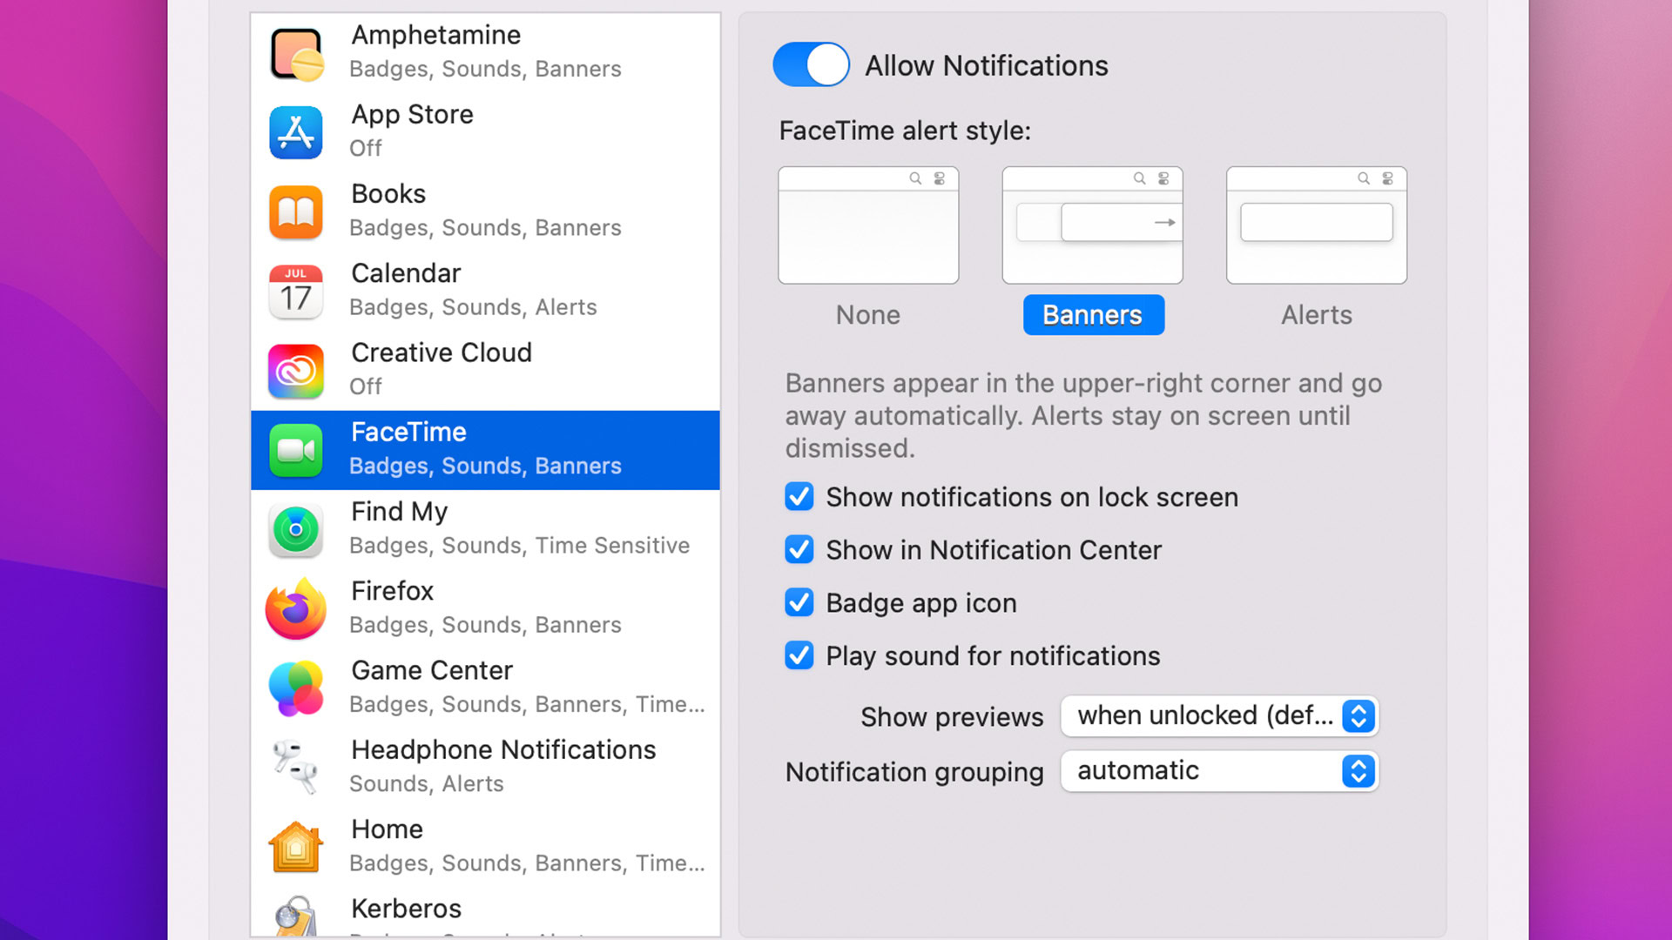Open the Show previews dropdown

pos(1219,715)
